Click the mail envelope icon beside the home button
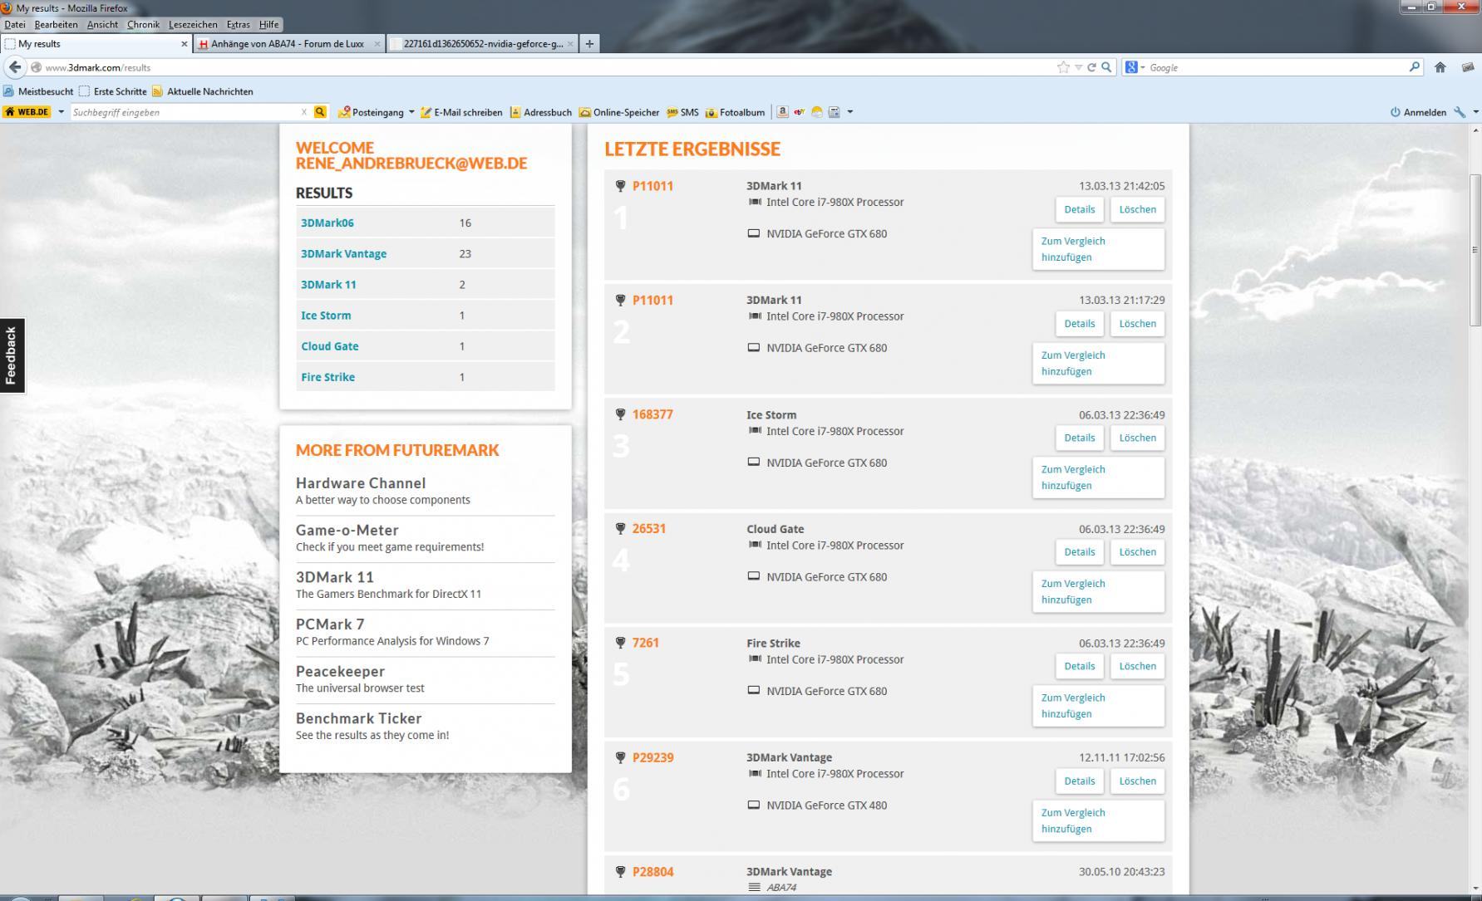1482x901 pixels. (x=1467, y=67)
